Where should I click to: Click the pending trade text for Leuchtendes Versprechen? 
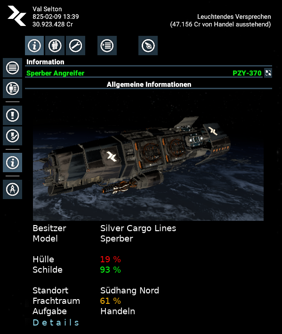220,24
